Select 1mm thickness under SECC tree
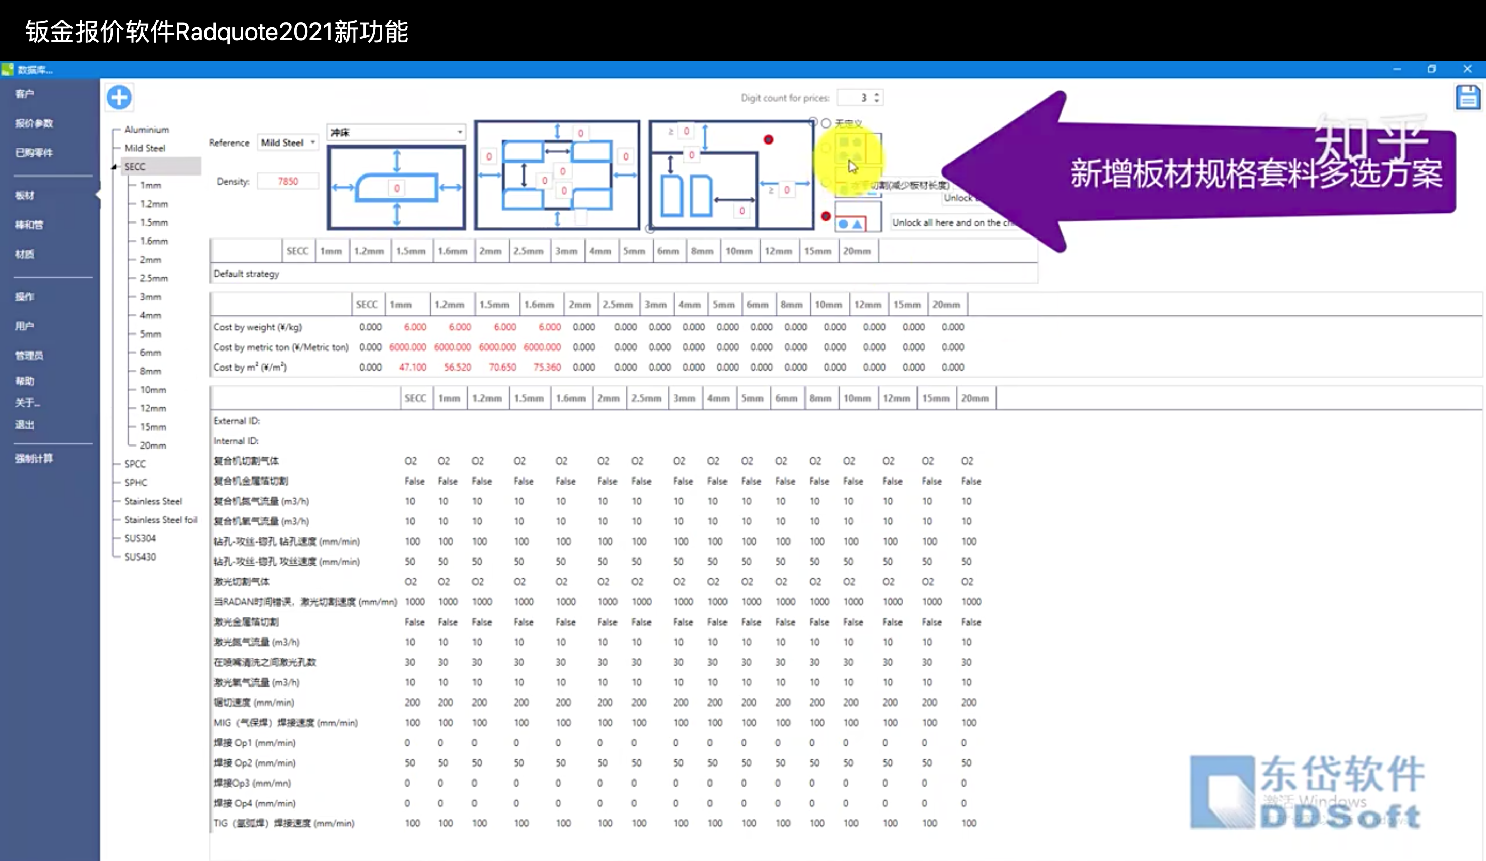This screenshot has height=861, width=1486. click(150, 186)
